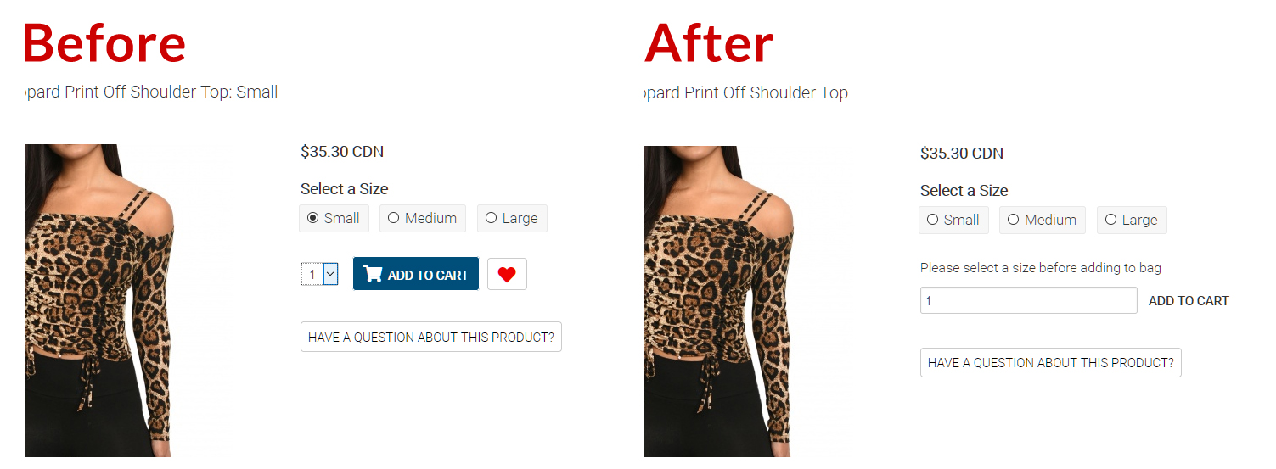Click HAVE A QUESTION button in Before panel
This screenshot has width=1276, height=469.
coord(431,337)
